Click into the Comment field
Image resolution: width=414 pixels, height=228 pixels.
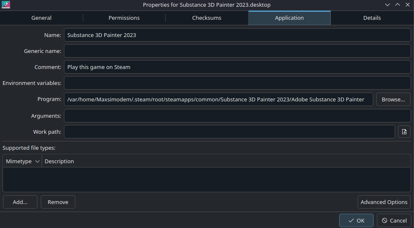[237, 67]
